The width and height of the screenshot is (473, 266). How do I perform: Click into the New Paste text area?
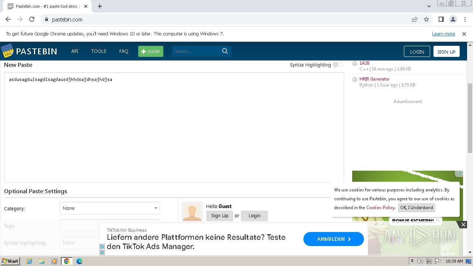pos(174,127)
